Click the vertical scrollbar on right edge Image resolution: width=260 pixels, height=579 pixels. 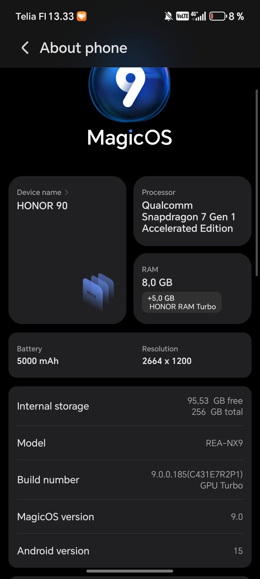257,183
